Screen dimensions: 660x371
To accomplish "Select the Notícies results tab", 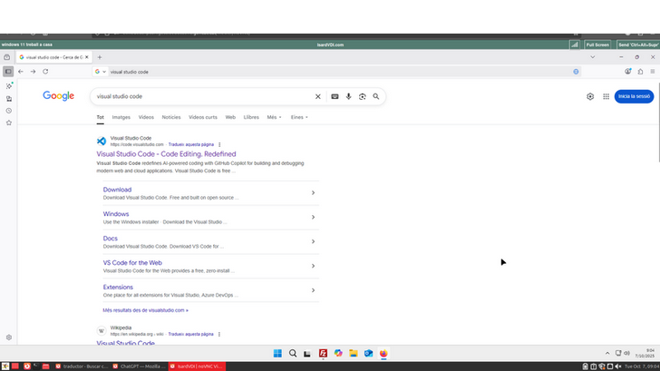I will pyautogui.click(x=171, y=117).
